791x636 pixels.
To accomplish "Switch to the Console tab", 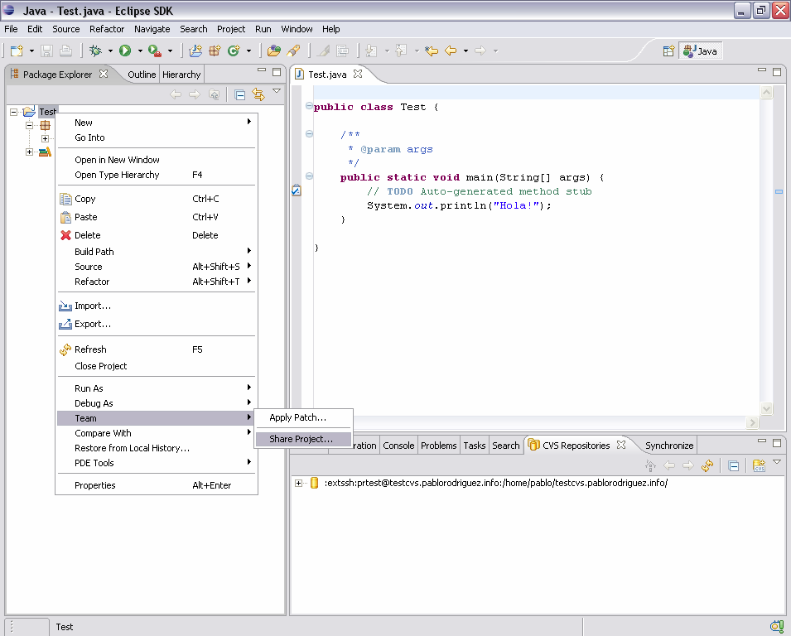I will pyautogui.click(x=398, y=446).
